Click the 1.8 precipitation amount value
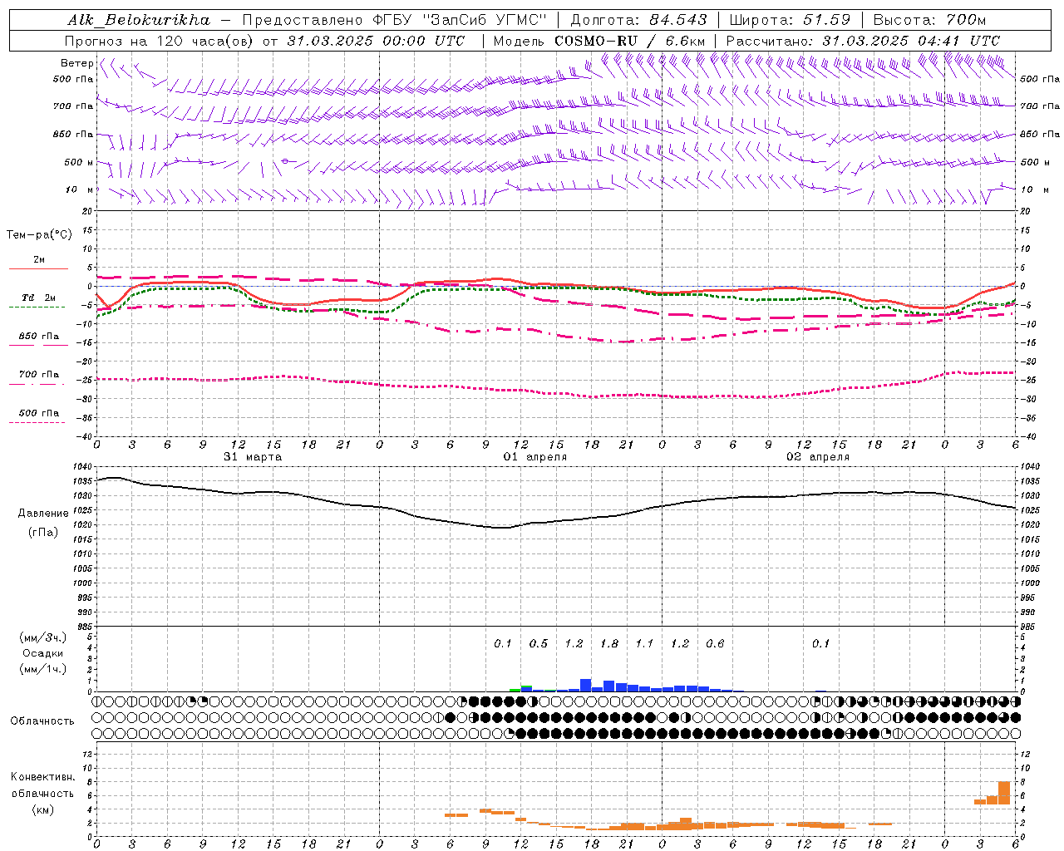 point(609,643)
